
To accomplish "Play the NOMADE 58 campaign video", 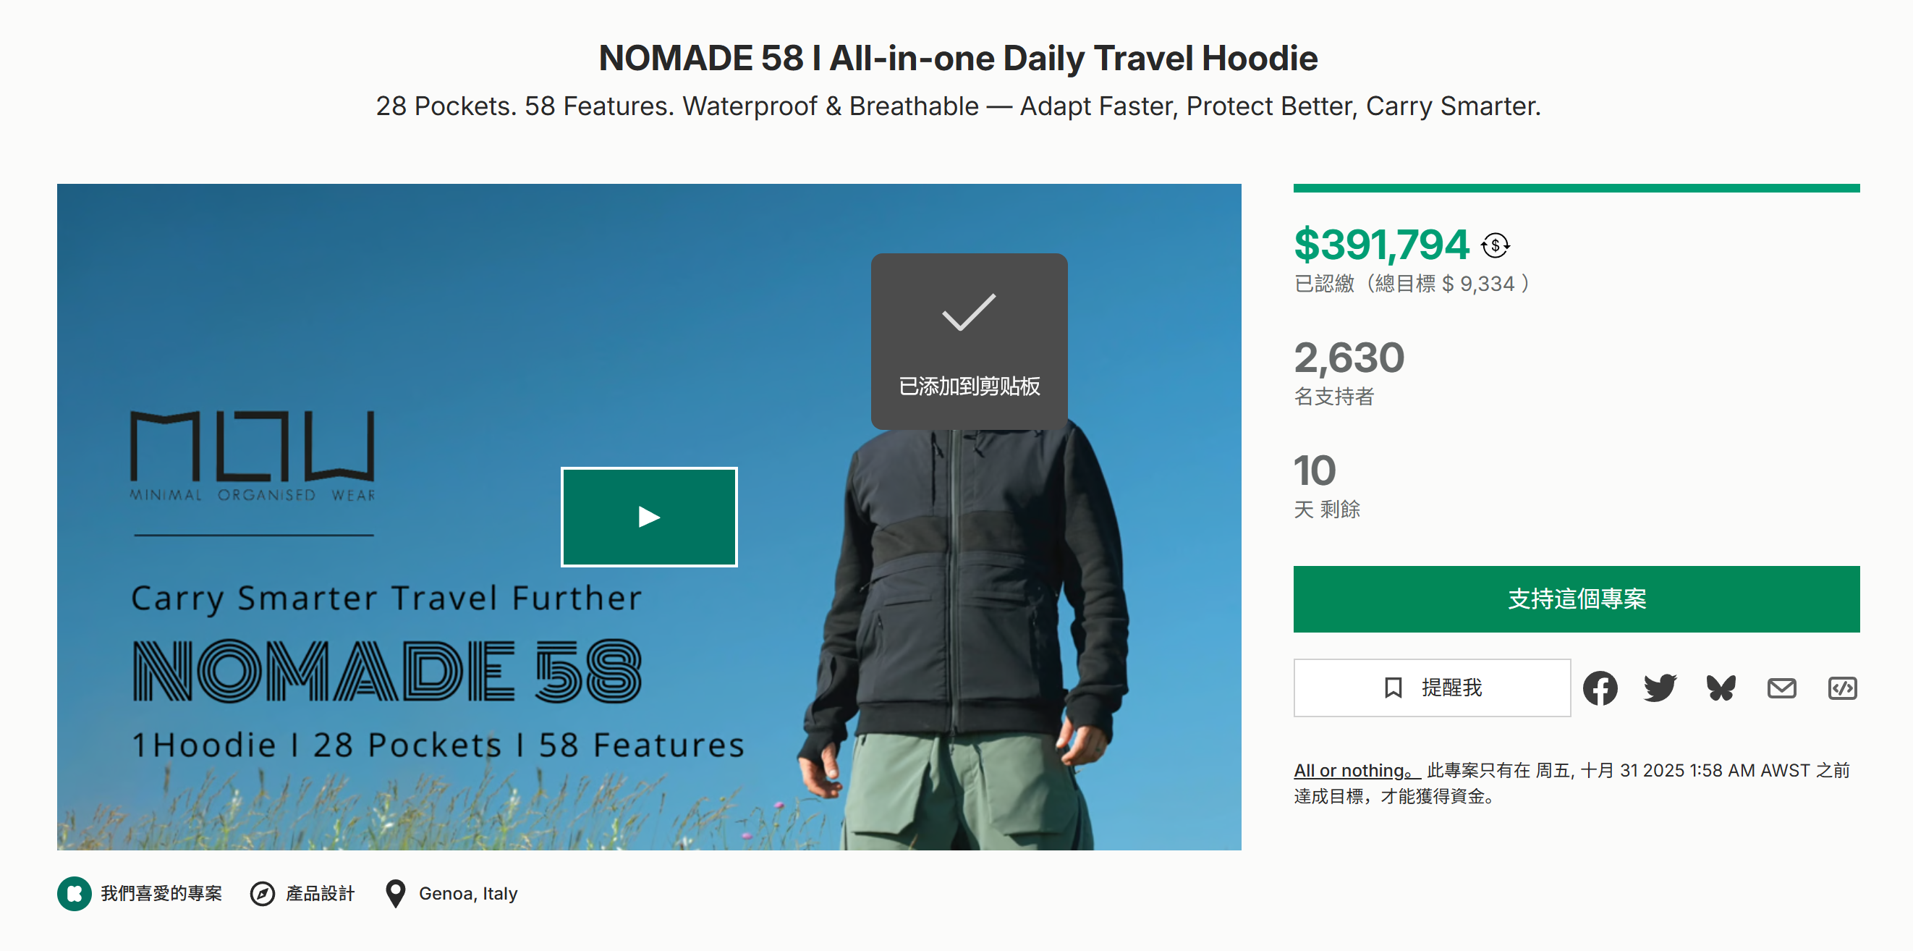I will [649, 517].
